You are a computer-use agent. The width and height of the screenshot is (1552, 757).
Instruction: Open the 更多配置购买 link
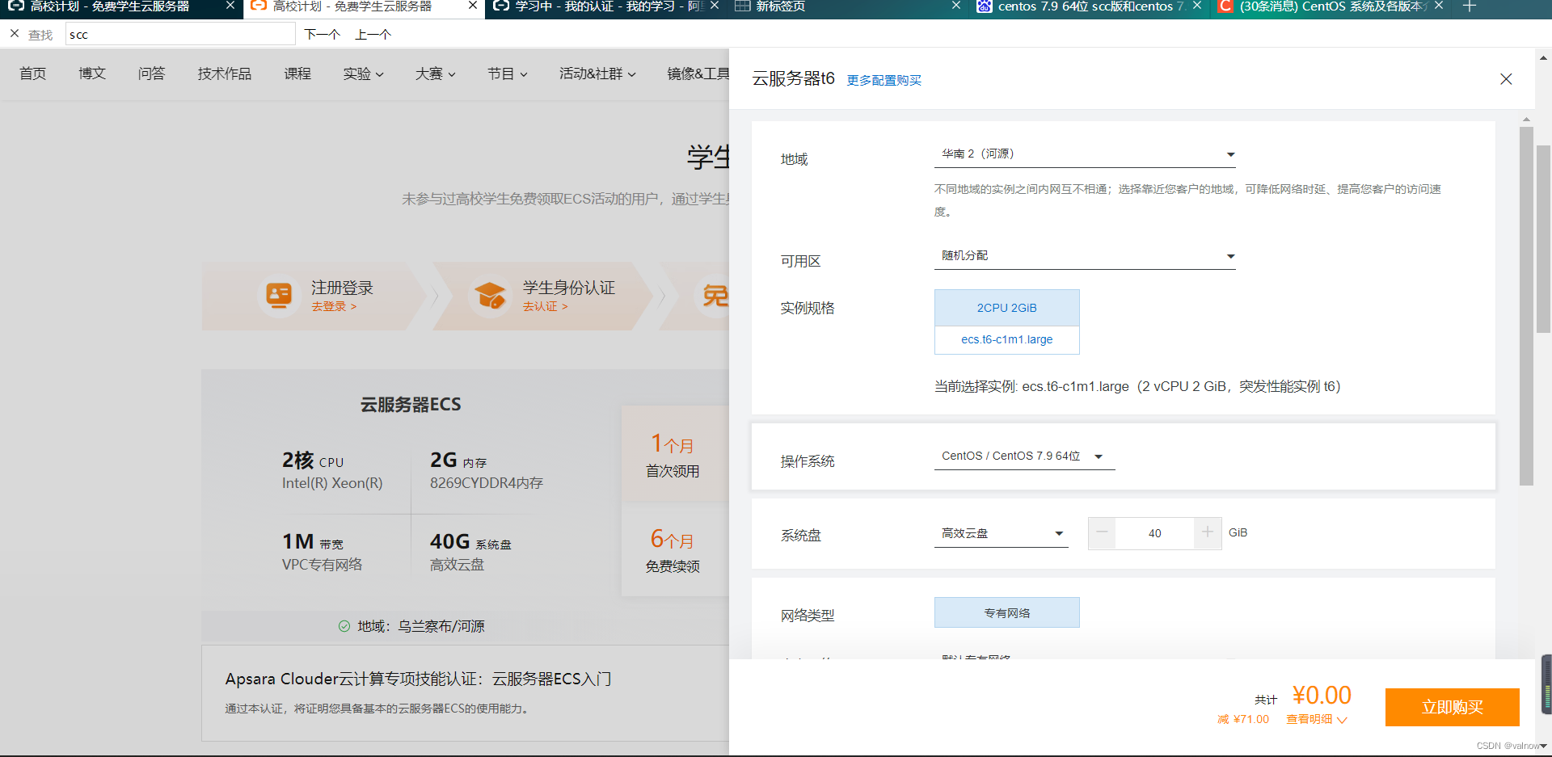pos(884,81)
